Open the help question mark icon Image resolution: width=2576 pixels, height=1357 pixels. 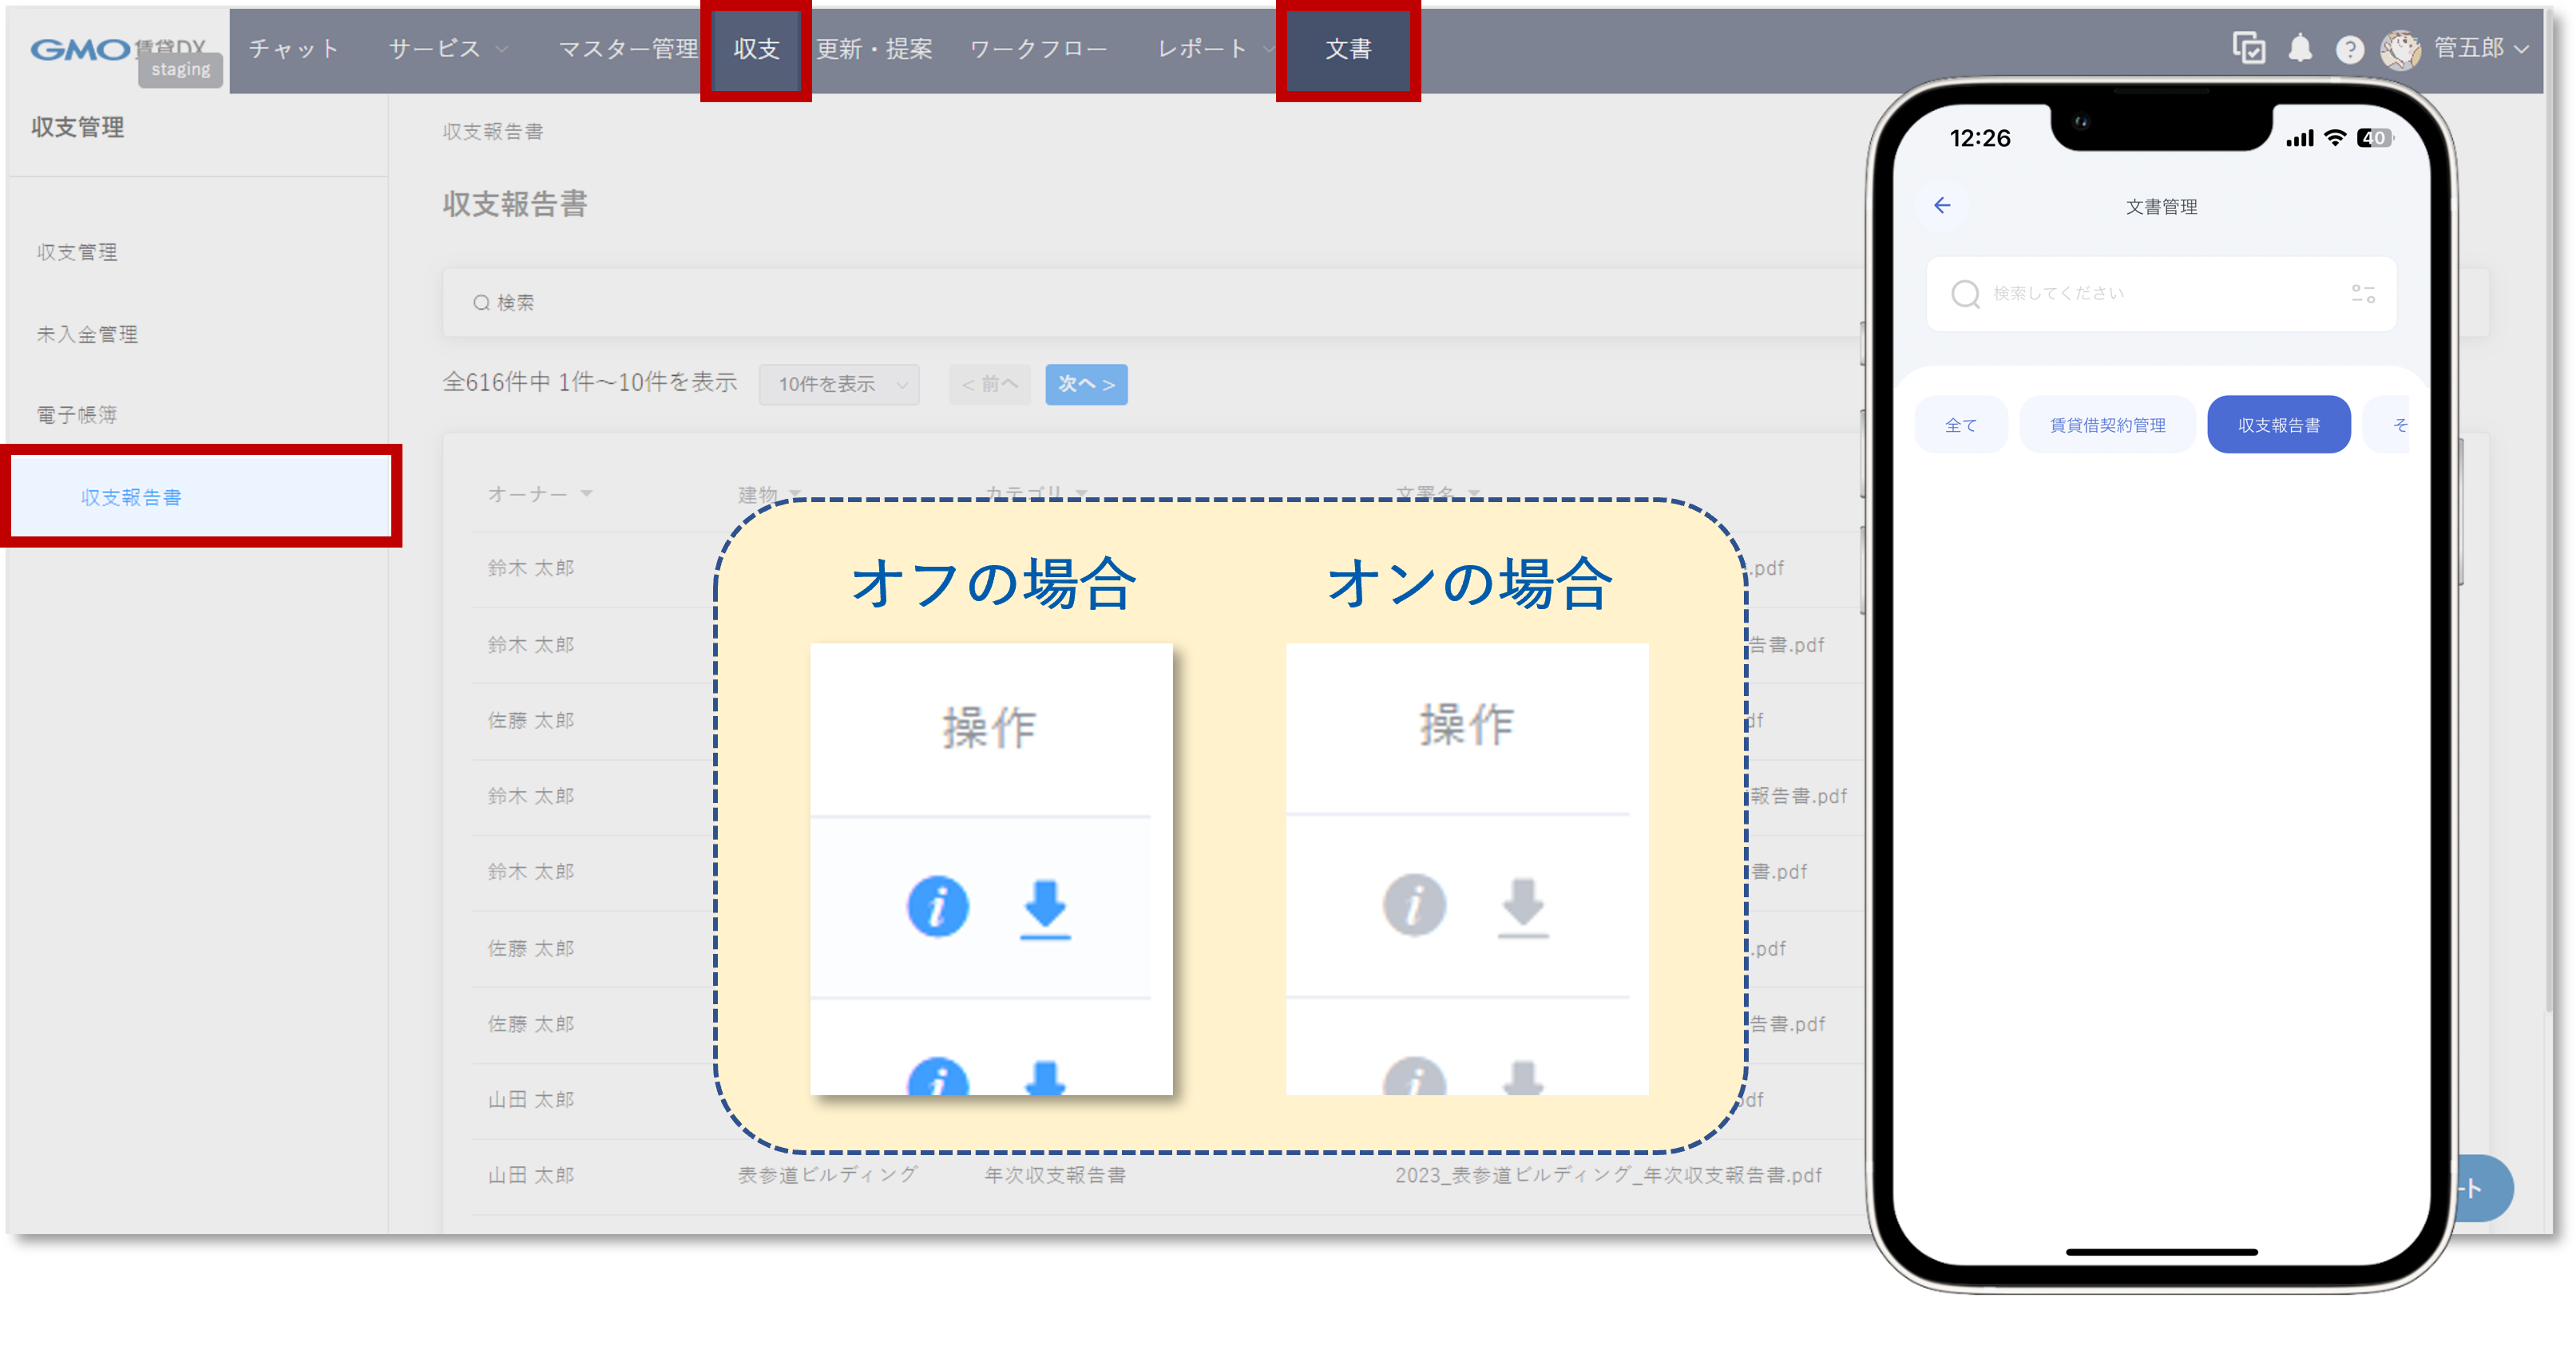tap(2349, 49)
